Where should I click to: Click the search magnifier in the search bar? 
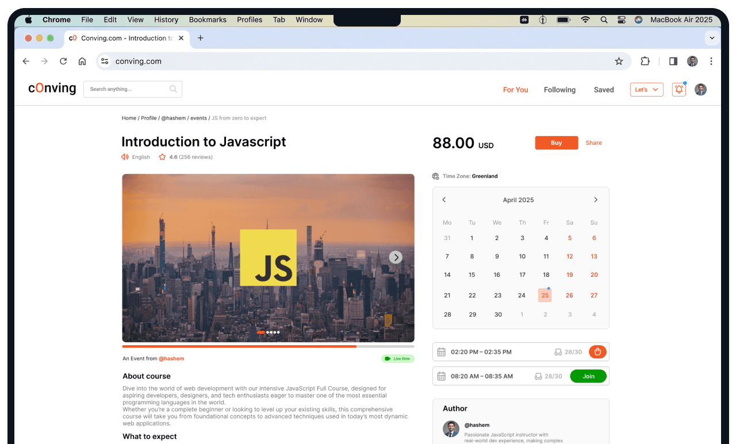pyautogui.click(x=173, y=89)
